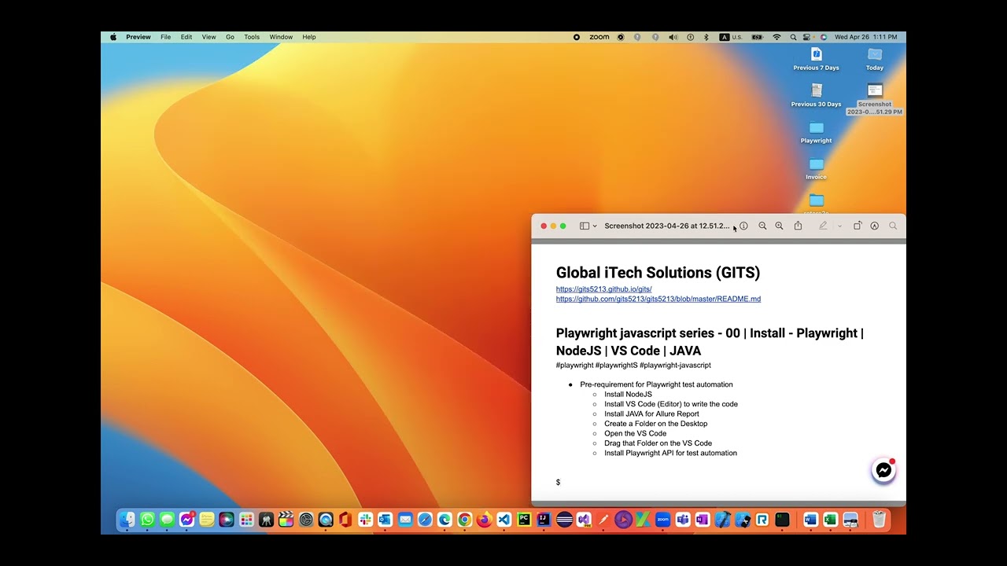The image size is (1007, 566).
Task: Open Firefox from the Dock
Action: [x=484, y=520]
